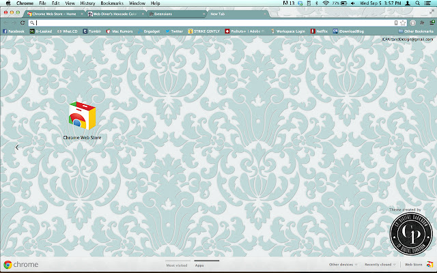Open the Adobe 13 menu bar icon
The height and width of the screenshot is (273, 437).
pyautogui.click(x=288, y=3)
